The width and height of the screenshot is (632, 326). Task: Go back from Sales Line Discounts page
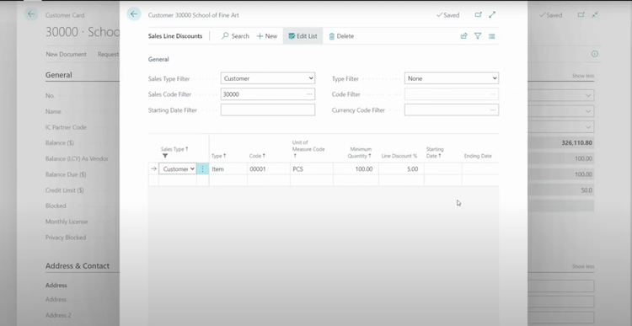click(134, 14)
